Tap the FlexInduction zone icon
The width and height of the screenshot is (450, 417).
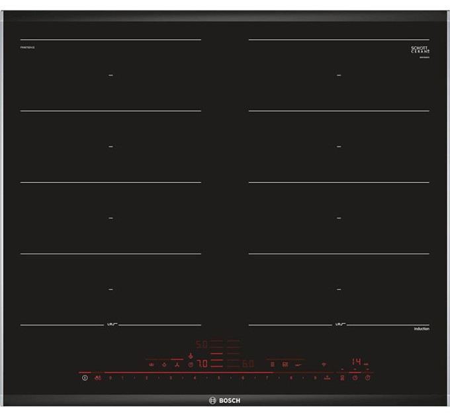click(x=273, y=365)
